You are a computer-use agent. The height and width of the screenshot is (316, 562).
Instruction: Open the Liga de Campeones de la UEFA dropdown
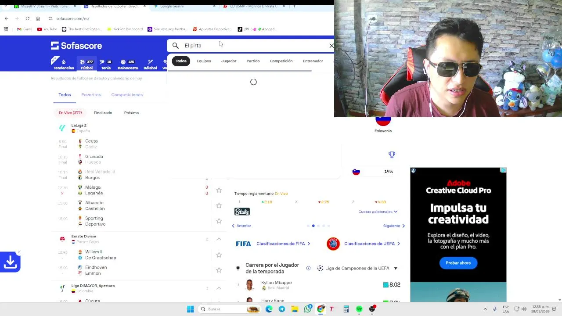click(x=357, y=268)
